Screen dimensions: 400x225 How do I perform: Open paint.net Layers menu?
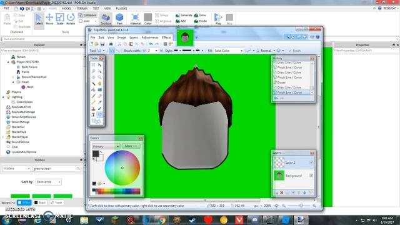click(x=133, y=37)
